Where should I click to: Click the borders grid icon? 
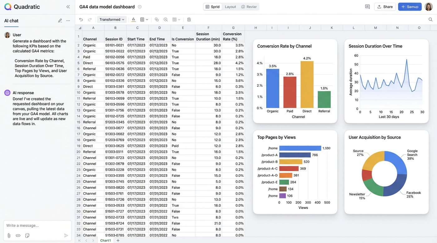coord(142,20)
